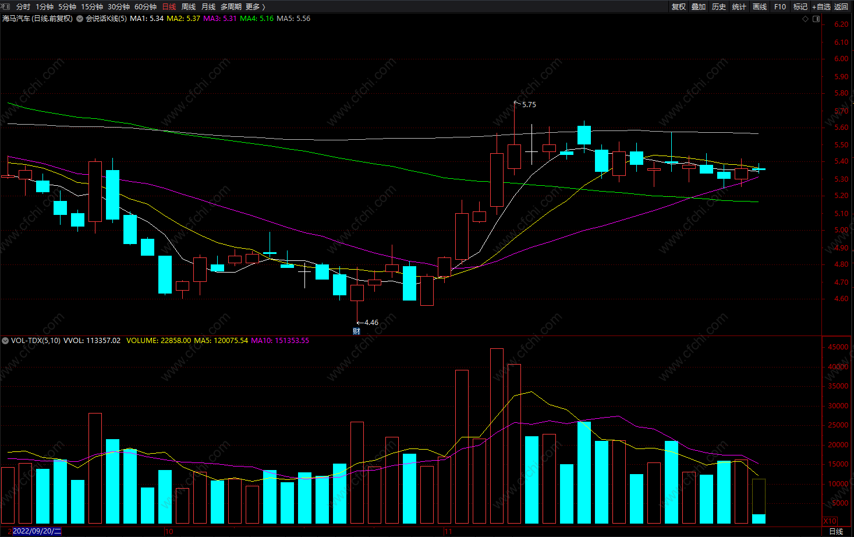Select the 1分钟 period tab
Screen dimensions: 854x537
pyautogui.click(x=44, y=7)
